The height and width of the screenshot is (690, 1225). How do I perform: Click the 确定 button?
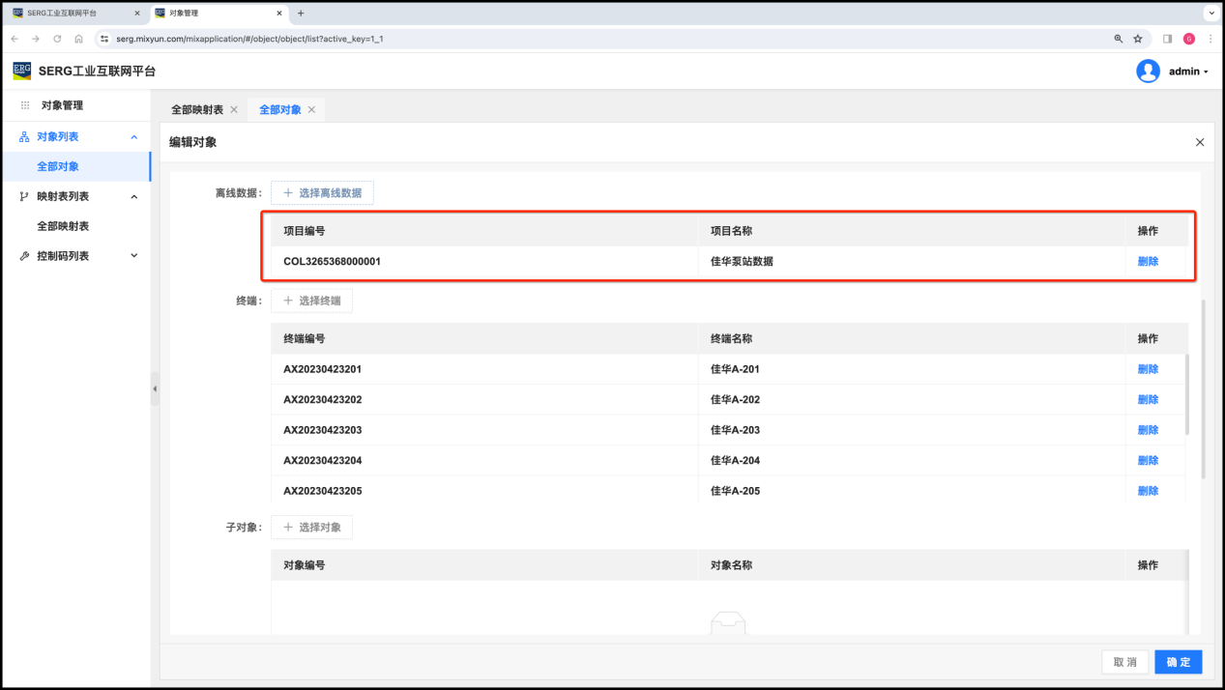[1178, 662]
